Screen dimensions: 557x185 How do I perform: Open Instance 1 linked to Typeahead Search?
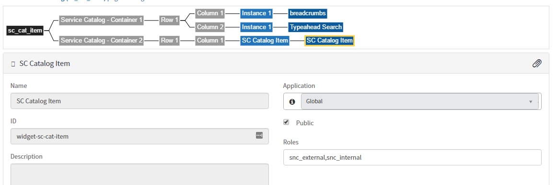pyautogui.click(x=256, y=27)
